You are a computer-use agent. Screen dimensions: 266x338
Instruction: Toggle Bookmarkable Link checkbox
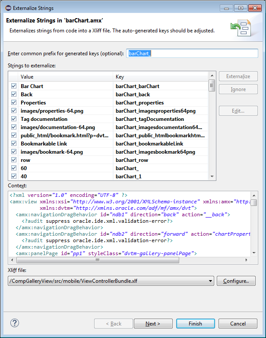point(14,143)
